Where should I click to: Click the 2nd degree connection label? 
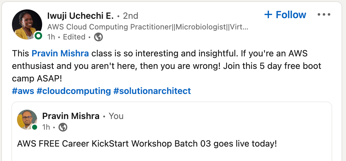(130, 15)
